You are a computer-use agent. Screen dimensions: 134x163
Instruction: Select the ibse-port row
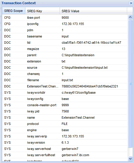tap(65, 18)
